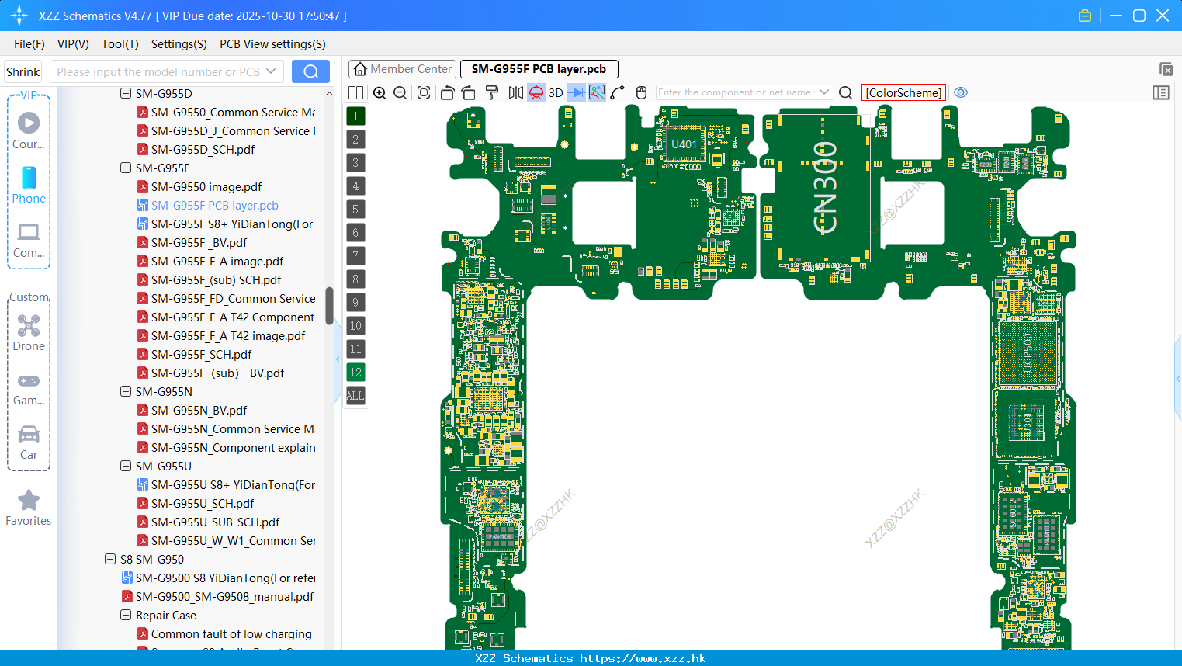Select the Phone category icon

point(29,185)
